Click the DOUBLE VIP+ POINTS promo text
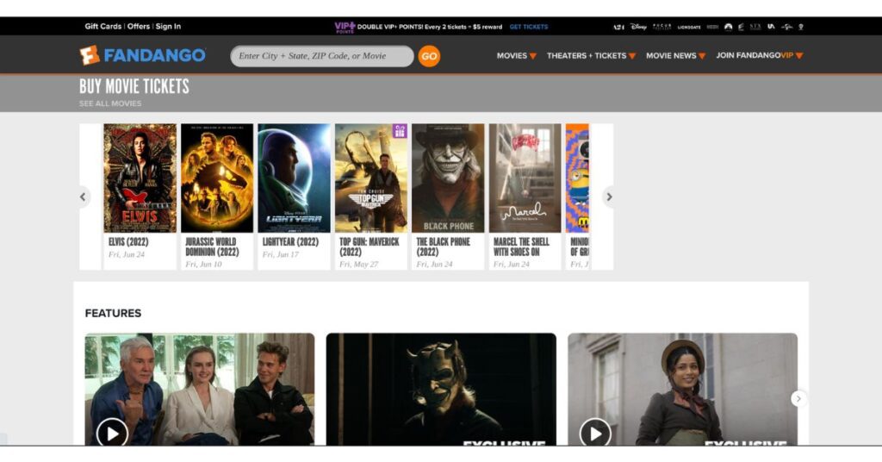The height and width of the screenshot is (462, 882). (x=430, y=27)
